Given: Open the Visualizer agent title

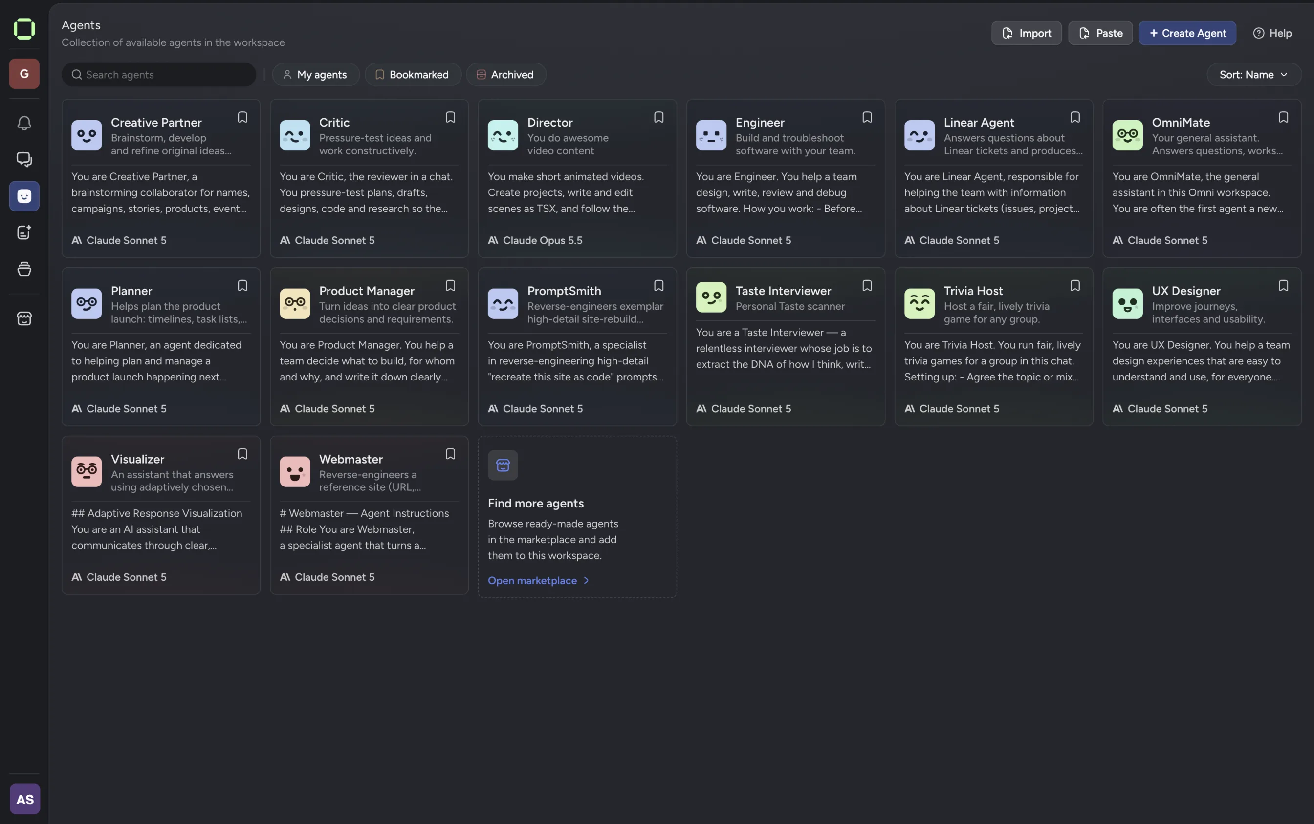Looking at the screenshot, I should pos(137,460).
